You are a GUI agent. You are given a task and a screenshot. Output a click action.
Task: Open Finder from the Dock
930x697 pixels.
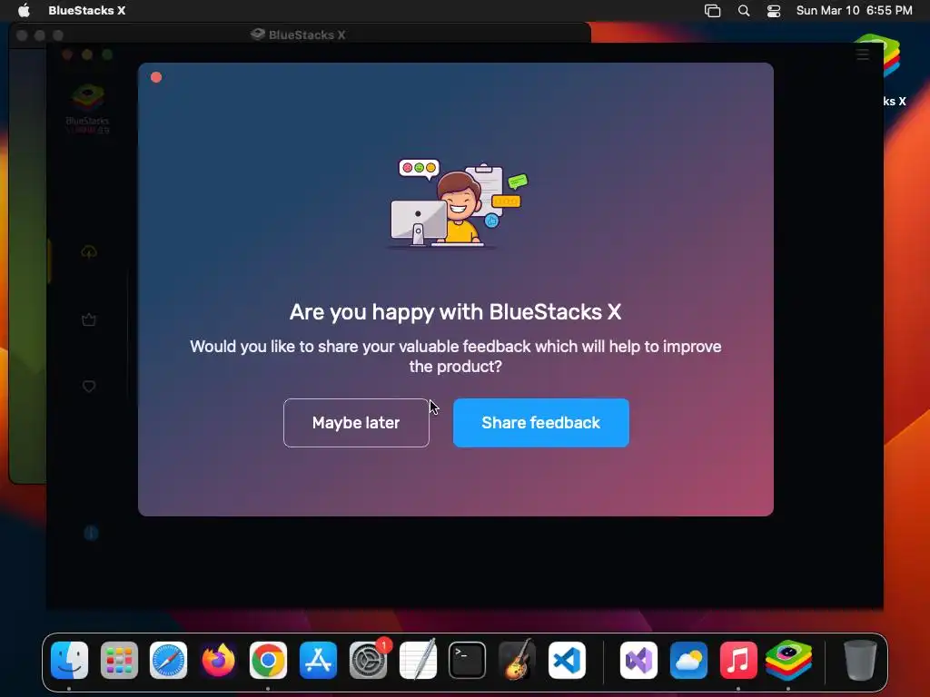click(69, 660)
